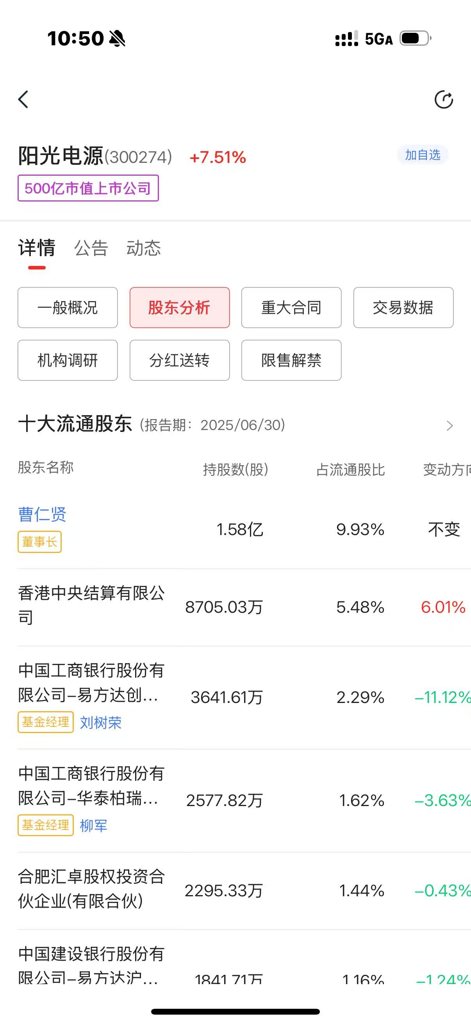Tap the refresh icon at top right
Screen dimensions: 471x1024
click(x=444, y=99)
